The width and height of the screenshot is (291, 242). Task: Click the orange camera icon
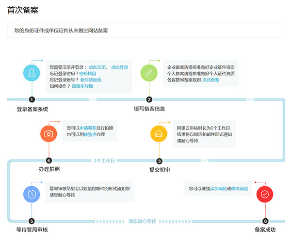(x=48, y=134)
